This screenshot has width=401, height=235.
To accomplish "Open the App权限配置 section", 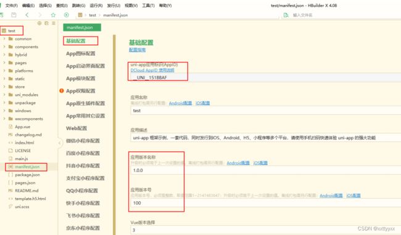I will click(x=81, y=91).
